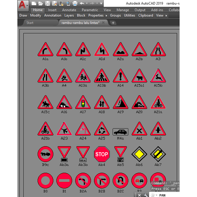Select the roundabout warning sign A25
Image resolution: width=197 pixels, height=197 pixels.
click(x=102, y=129)
